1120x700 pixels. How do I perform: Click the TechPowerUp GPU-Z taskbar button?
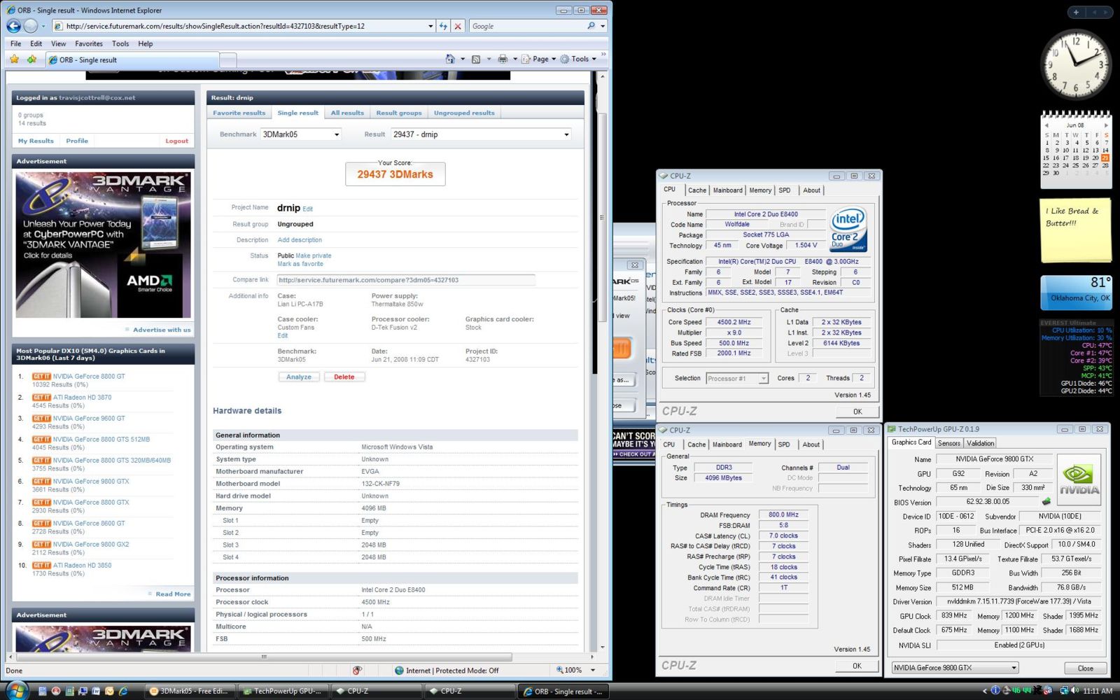click(x=282, y=691)
